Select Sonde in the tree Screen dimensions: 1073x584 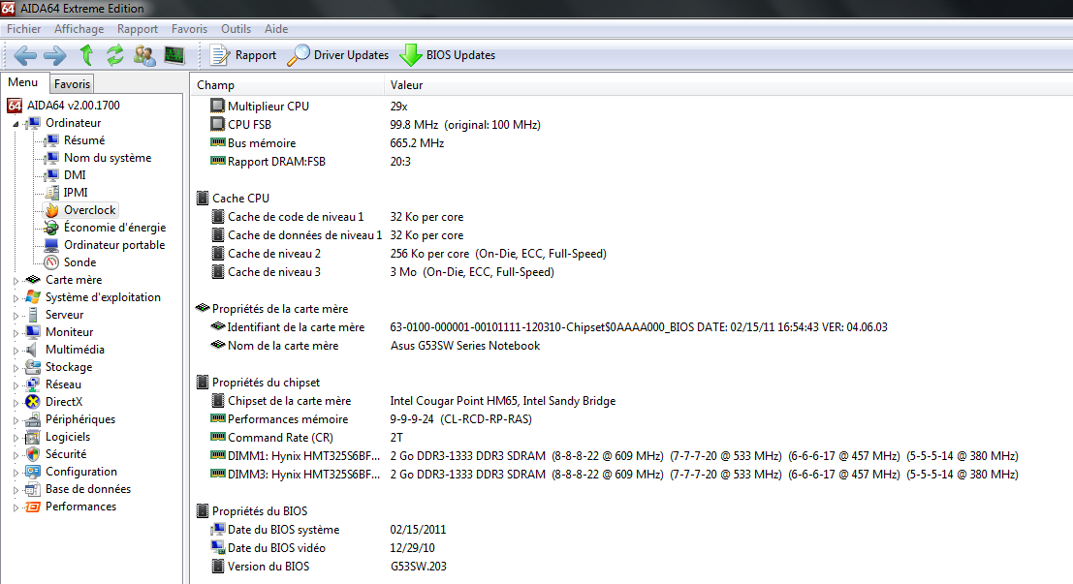79,262
